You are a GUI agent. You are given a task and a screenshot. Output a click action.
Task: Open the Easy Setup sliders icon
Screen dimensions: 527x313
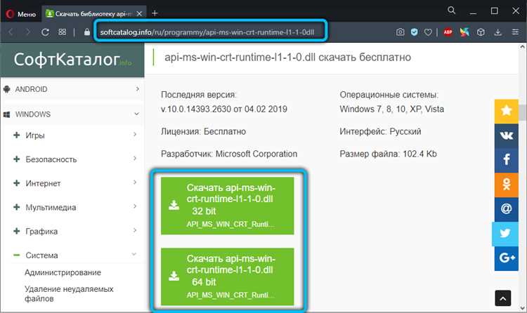click(515, 32)
